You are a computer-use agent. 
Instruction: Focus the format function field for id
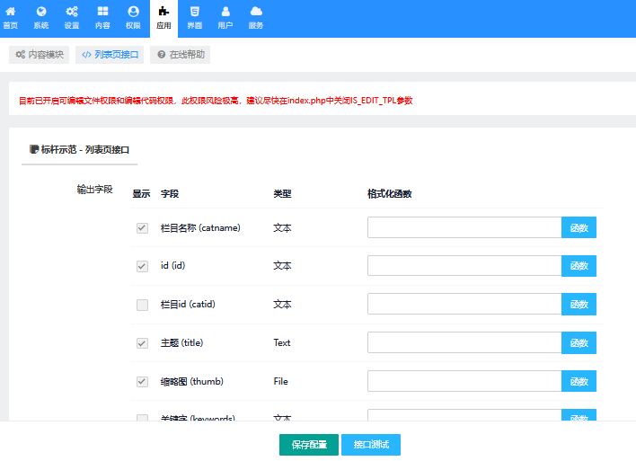click(464, 266)
